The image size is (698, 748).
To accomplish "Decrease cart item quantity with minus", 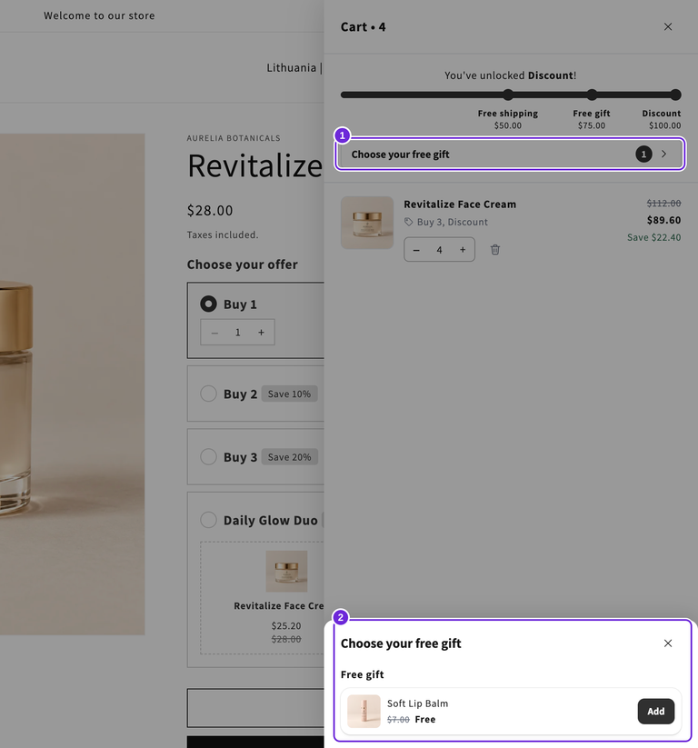I will click(416, 250).
